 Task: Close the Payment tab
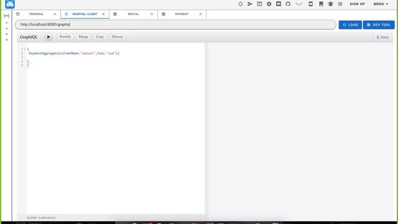[x=200, y=14]
